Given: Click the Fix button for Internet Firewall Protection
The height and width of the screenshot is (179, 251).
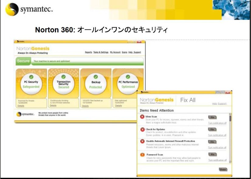Looking at the screenshot, I should (212, 142).
